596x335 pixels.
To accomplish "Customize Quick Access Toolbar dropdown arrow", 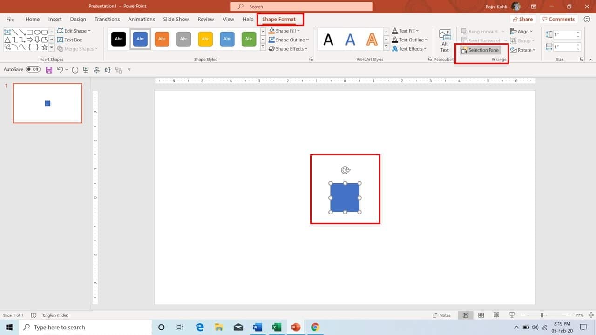I will click(x=129, y=70).
